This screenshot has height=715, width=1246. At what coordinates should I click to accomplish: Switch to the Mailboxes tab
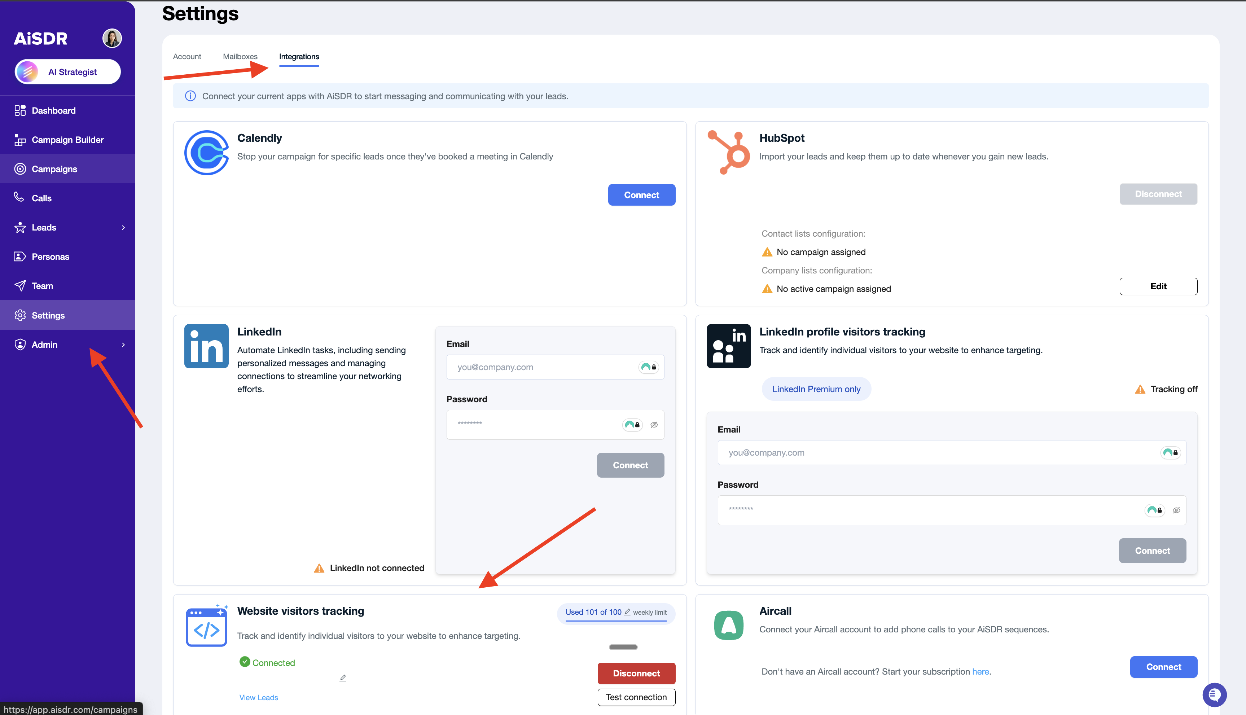point(240,57)
